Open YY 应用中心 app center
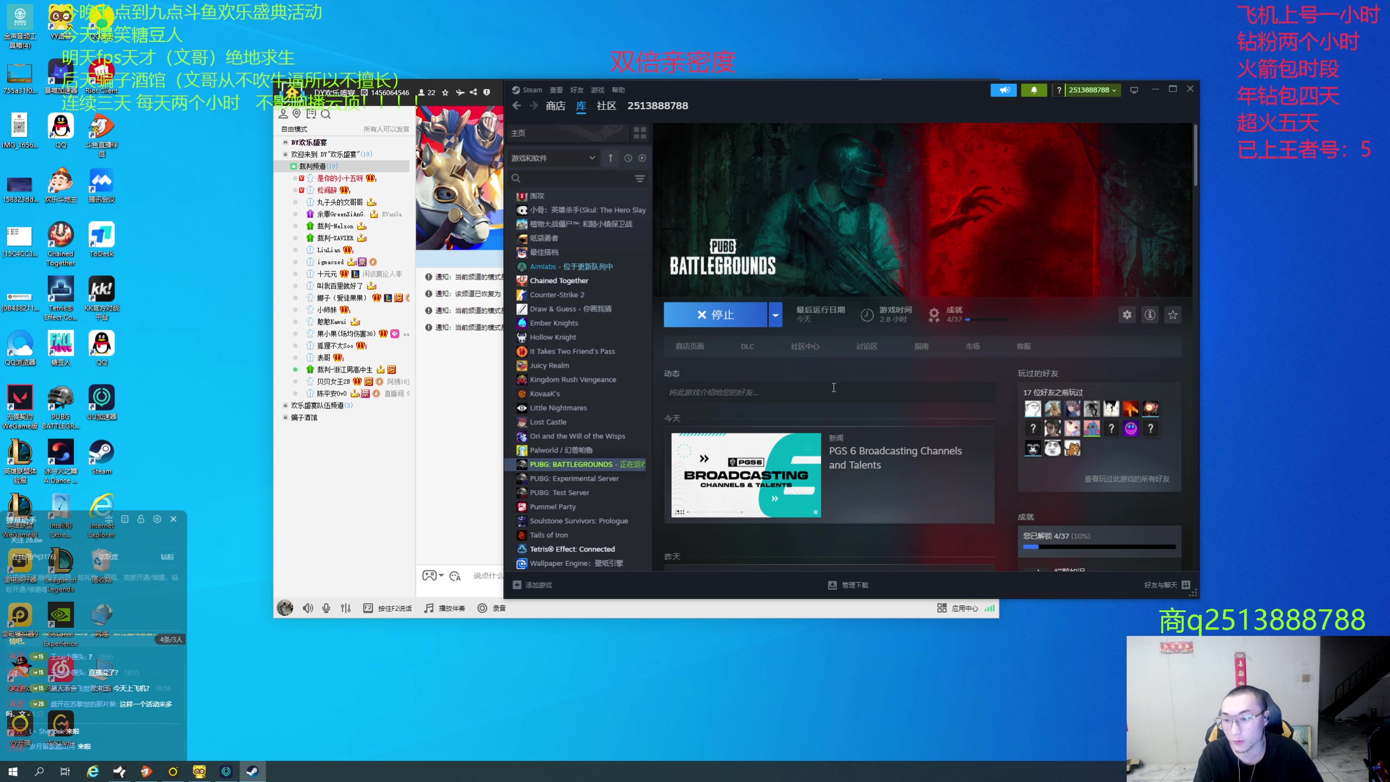This screenshot has height=782, width=1390. click(x=958, y=608)
